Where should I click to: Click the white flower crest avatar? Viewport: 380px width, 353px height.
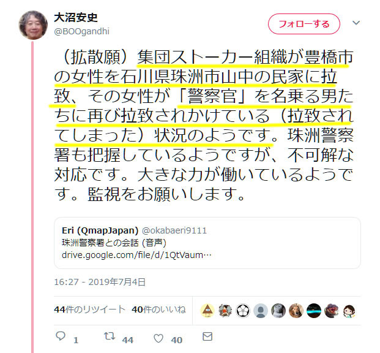(243, 311)
